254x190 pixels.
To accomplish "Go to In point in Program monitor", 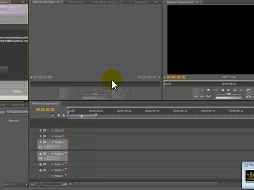I will [196, 96].
